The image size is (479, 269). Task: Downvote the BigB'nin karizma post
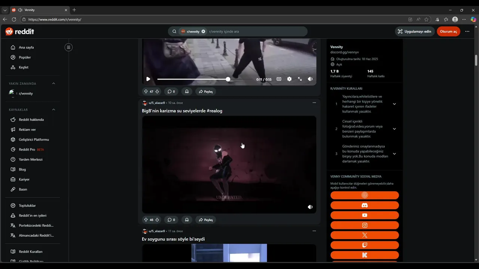click(x=157, y=220)
